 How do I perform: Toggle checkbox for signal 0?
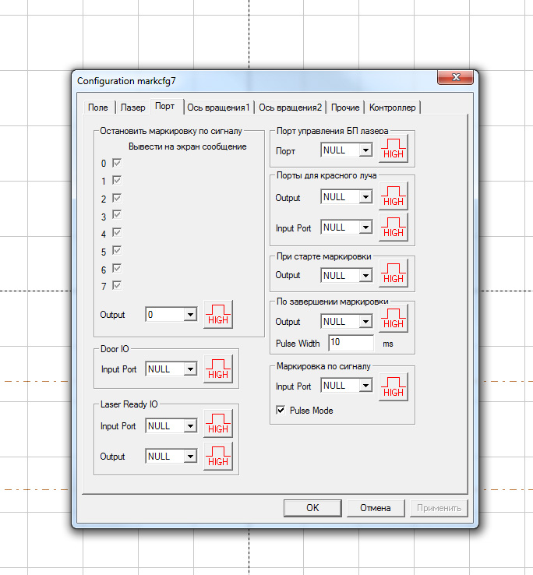point(117,164)
